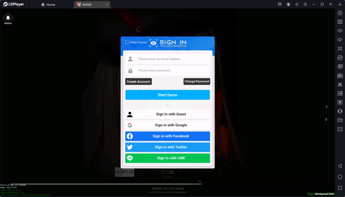The height and width of the screenshot is (197, 345).
Task: Take screenshot with scissors icon
Action: point(340,85)
